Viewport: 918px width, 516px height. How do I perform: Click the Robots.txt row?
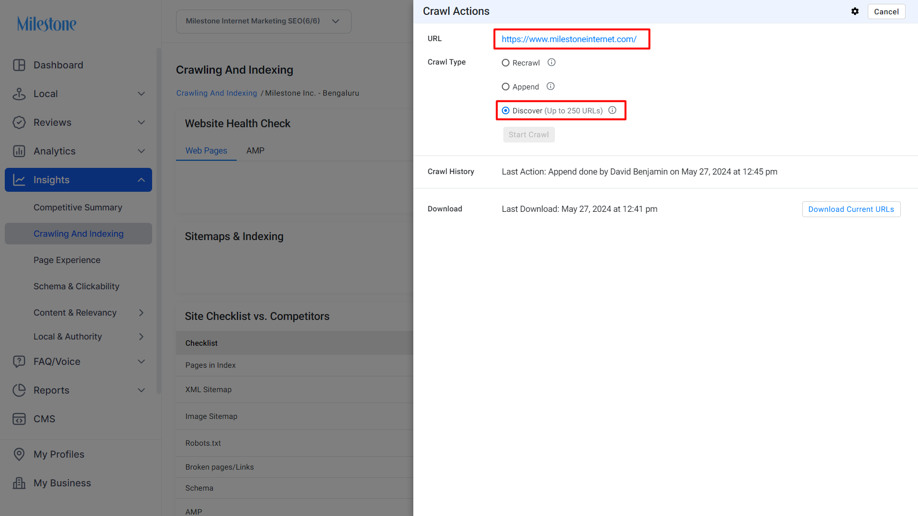295,443
